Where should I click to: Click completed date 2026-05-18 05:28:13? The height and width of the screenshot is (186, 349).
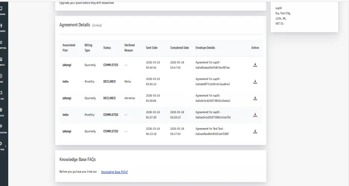point(177,115)
